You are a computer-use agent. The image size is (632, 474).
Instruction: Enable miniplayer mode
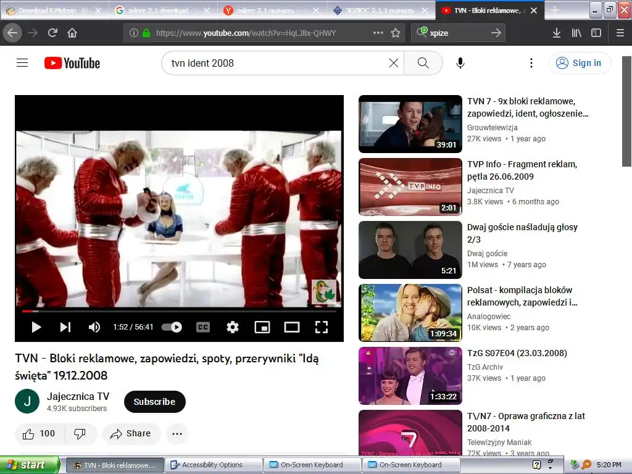click(262, 327)
